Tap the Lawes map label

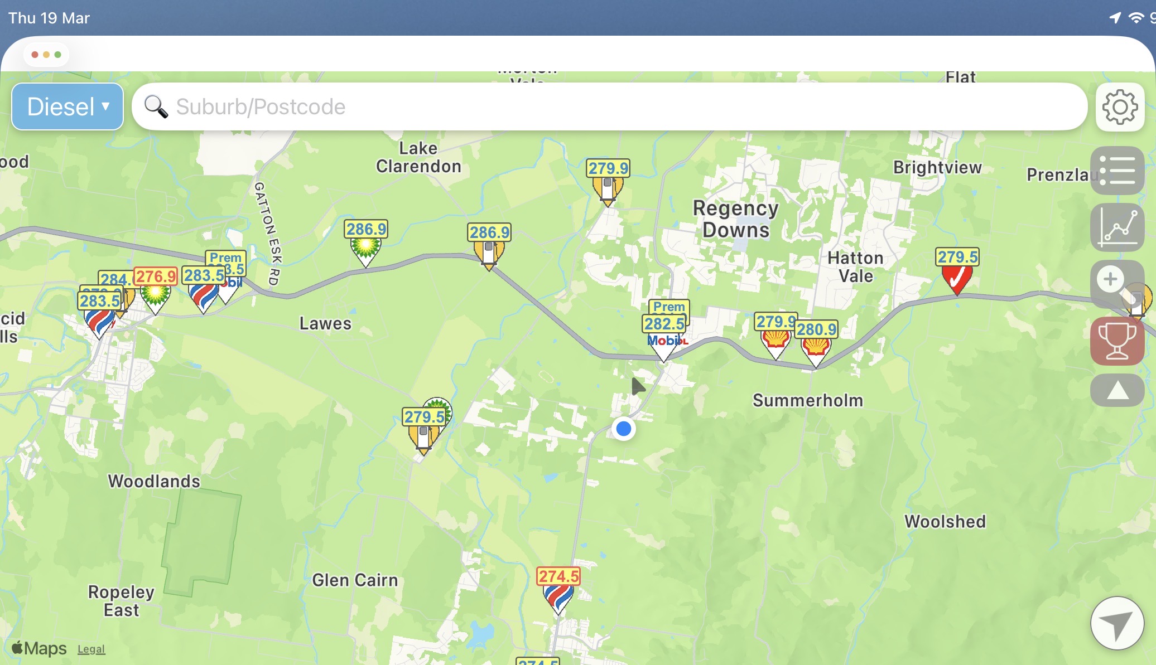click(x=325, y=323)
